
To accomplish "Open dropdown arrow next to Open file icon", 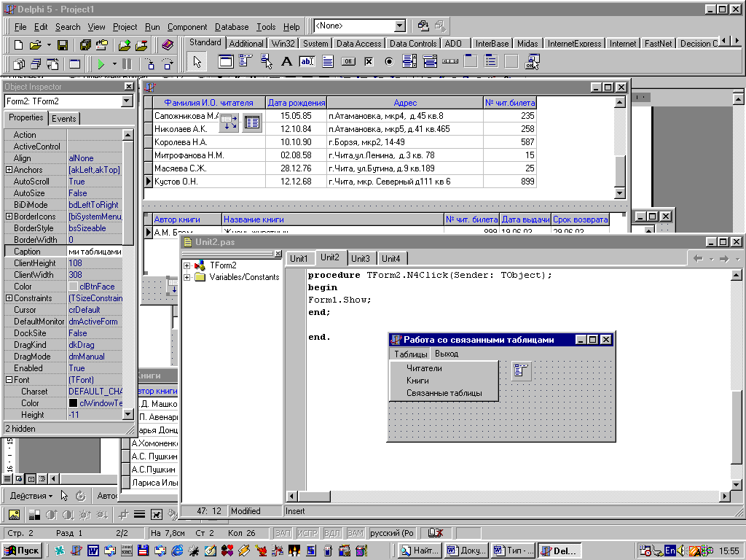I will tap(49, 44).
